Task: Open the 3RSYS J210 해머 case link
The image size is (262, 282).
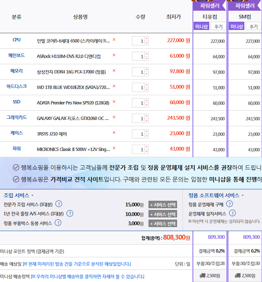Action: tap(52, 134)
